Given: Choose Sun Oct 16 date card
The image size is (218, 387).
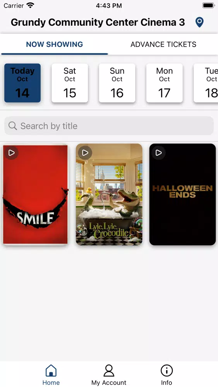Looking at the screenshot, I should [x=117, y=83].
